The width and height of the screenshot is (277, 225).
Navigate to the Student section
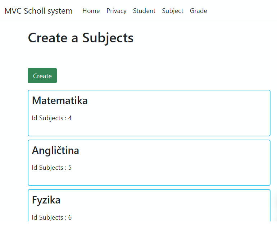click(144, 11)
